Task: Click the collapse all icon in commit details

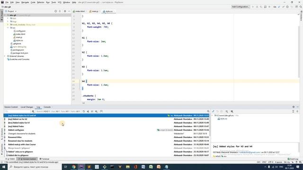Action: (x=297, y=111)
